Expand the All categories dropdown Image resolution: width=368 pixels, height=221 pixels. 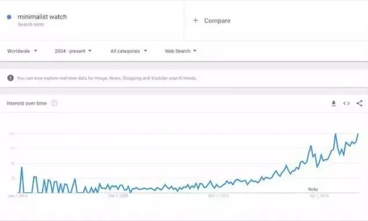(x=129, y=51)
